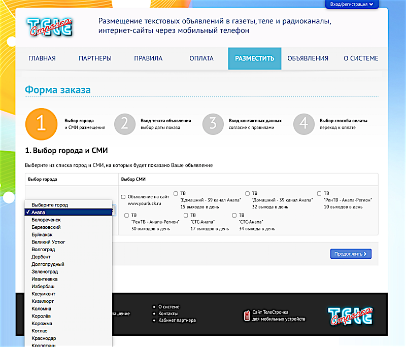Check РенТВ Анапа-Регион 30 выходов в день
Screen dimensions: 406x347
point(126,215)
